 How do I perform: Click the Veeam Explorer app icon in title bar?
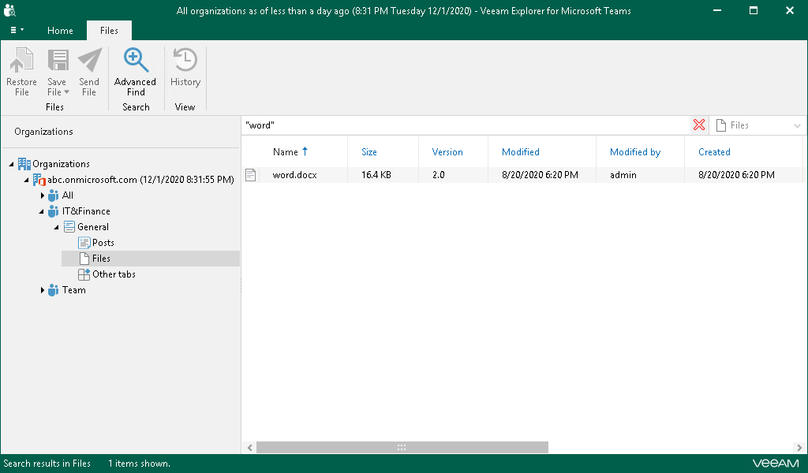[9, 10]
